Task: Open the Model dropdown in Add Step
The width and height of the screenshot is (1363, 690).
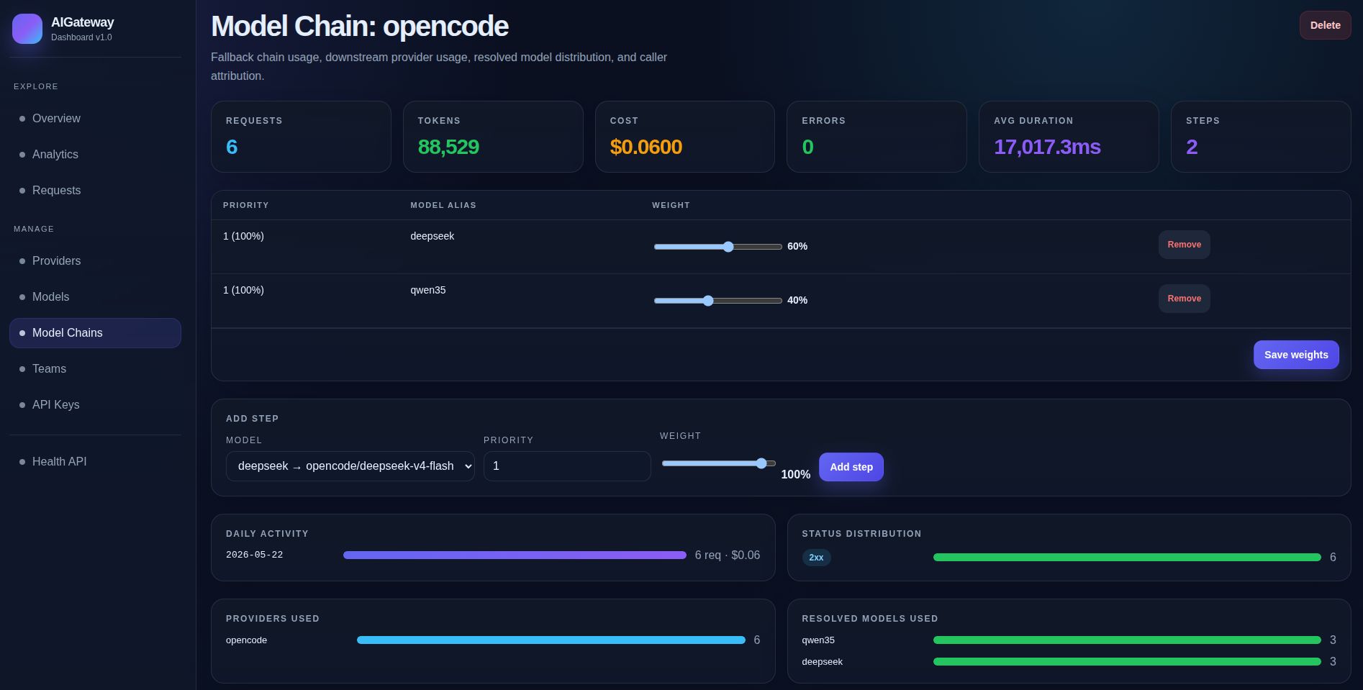Action: 350,466
